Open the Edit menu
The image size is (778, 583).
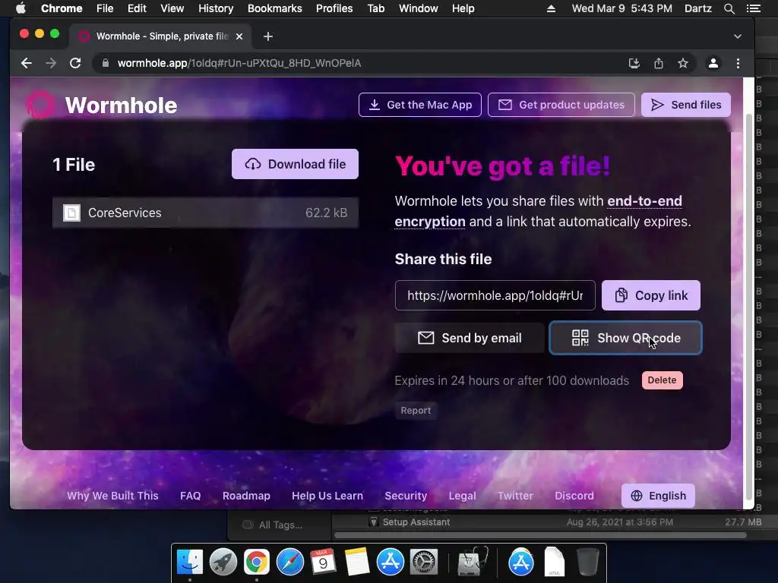137,8
